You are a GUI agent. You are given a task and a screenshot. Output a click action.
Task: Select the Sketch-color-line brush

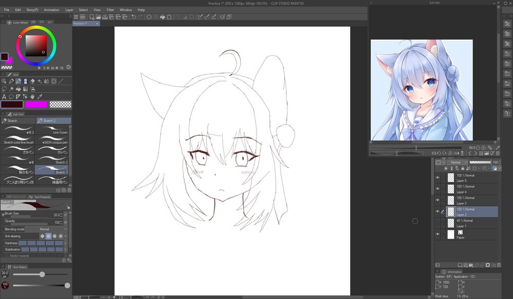(17, 139)
